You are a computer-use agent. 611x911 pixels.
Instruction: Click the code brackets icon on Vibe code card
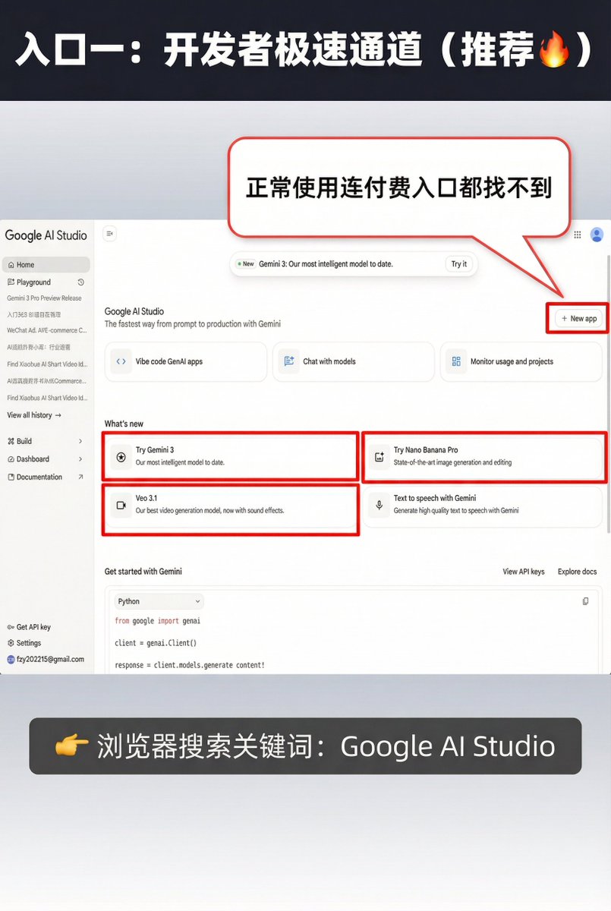121,361
